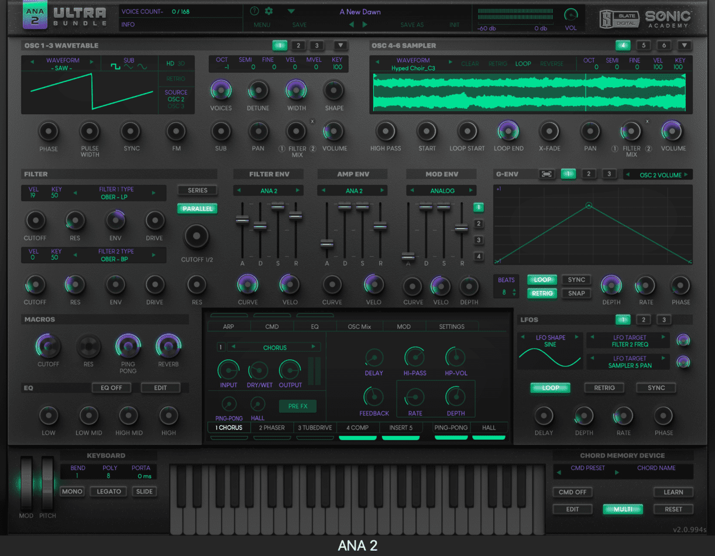Screen dimensions: 715x556
Task: Click the VOL knob in header
Action: tap(570, 15)
